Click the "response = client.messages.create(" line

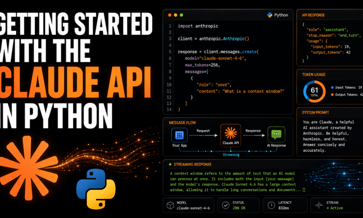tap(218, 52)
